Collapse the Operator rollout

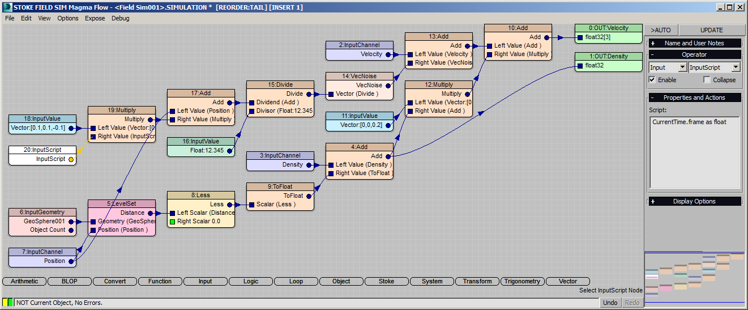694,54
